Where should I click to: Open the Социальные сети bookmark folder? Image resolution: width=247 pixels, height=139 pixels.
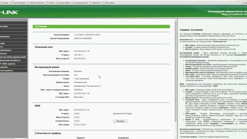80,3
